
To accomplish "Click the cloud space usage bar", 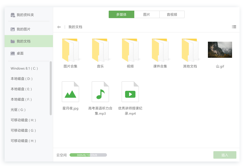I will tap(88, 155).
